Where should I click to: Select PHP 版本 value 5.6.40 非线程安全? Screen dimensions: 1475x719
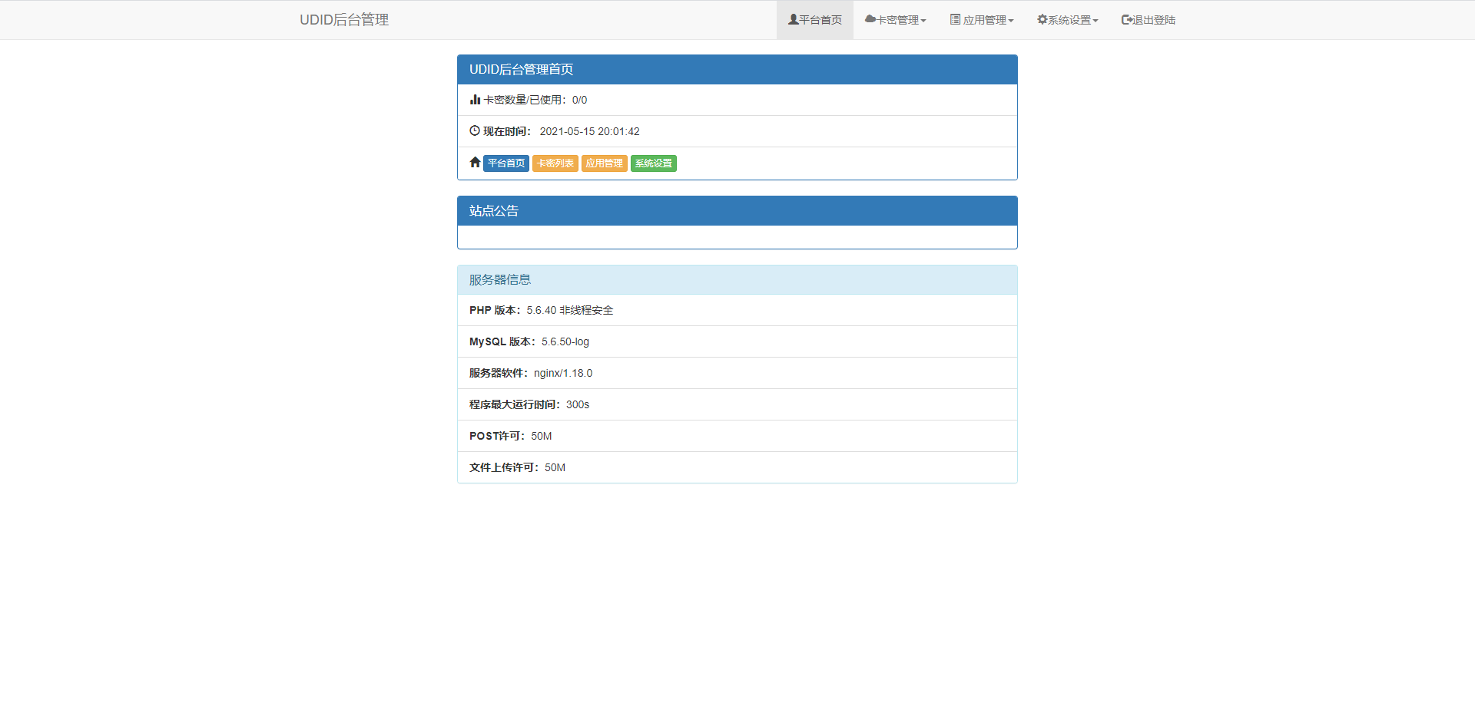[x=570, y=310]
